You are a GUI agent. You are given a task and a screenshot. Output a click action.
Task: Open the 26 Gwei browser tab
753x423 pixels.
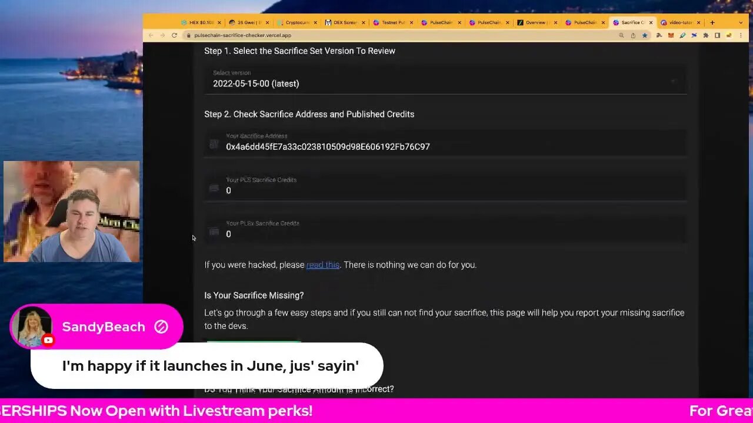(x=249, y=22)
